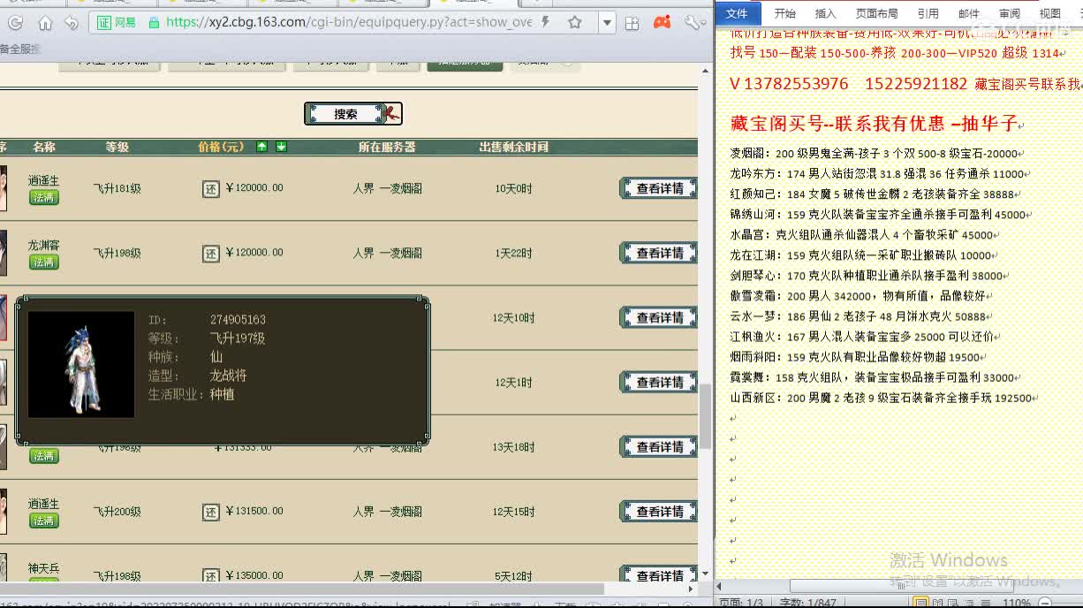Open the Word 插入 ribbon tab
This screenshot has height=608, width=1083.
[825, 13]
